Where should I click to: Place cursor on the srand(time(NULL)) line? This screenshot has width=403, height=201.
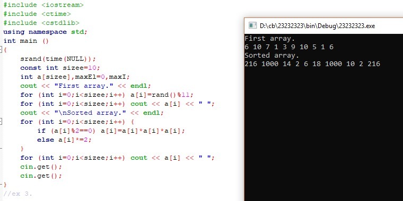click(58, 59)
